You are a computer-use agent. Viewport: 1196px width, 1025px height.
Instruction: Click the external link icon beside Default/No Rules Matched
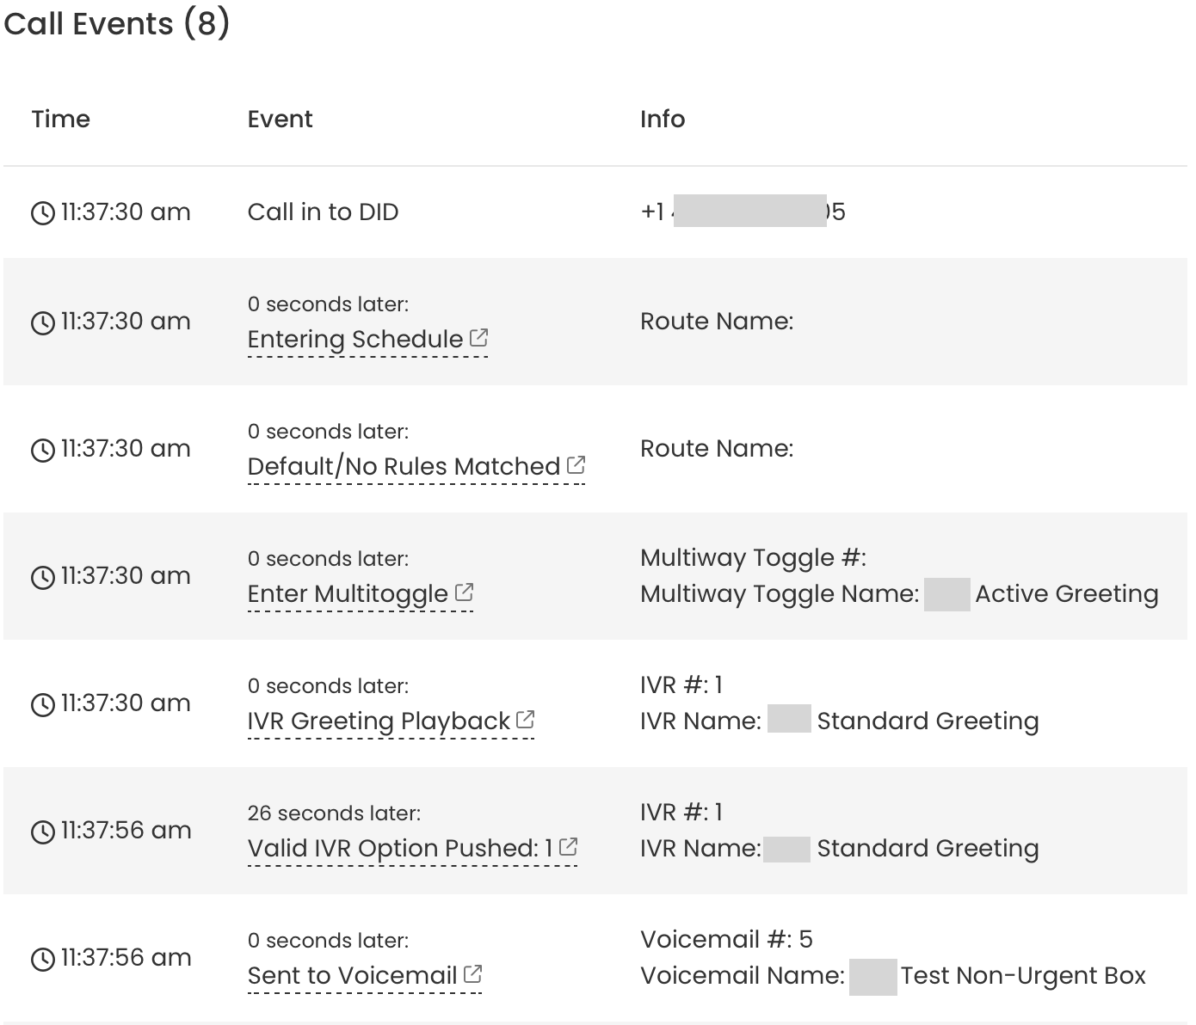coord(576,465)
